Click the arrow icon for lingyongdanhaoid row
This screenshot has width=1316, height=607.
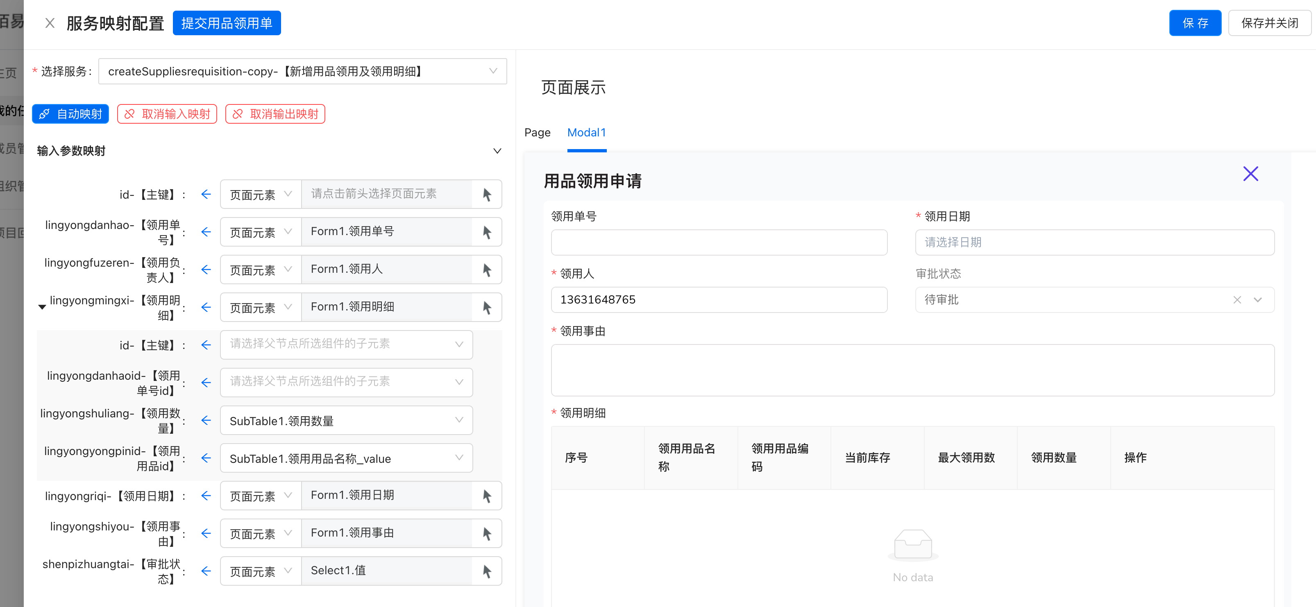(206, 383)
